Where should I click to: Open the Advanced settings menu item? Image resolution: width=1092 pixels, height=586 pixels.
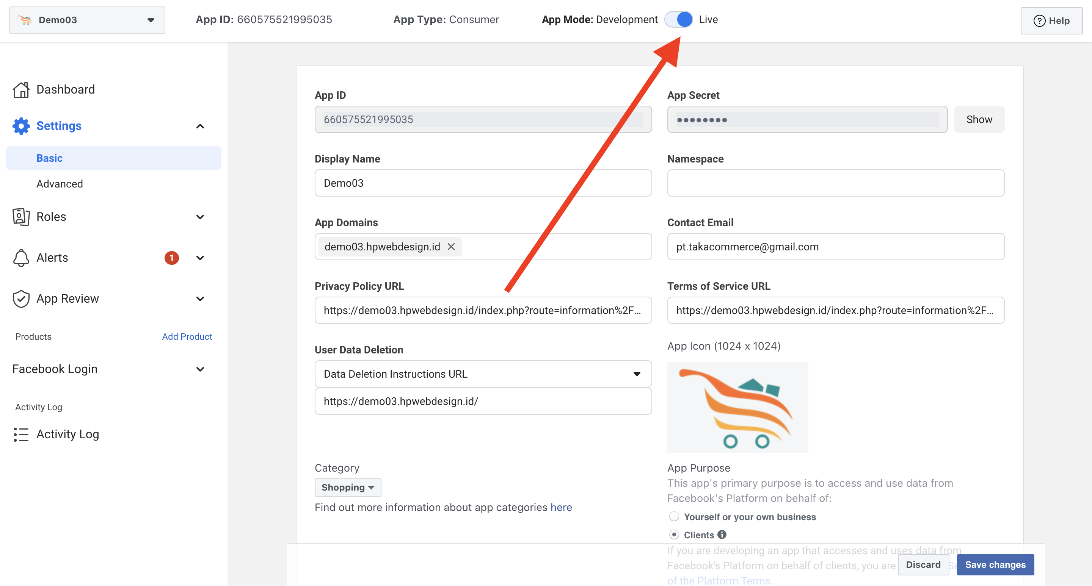pyautogui.click(x=60, y=184)
